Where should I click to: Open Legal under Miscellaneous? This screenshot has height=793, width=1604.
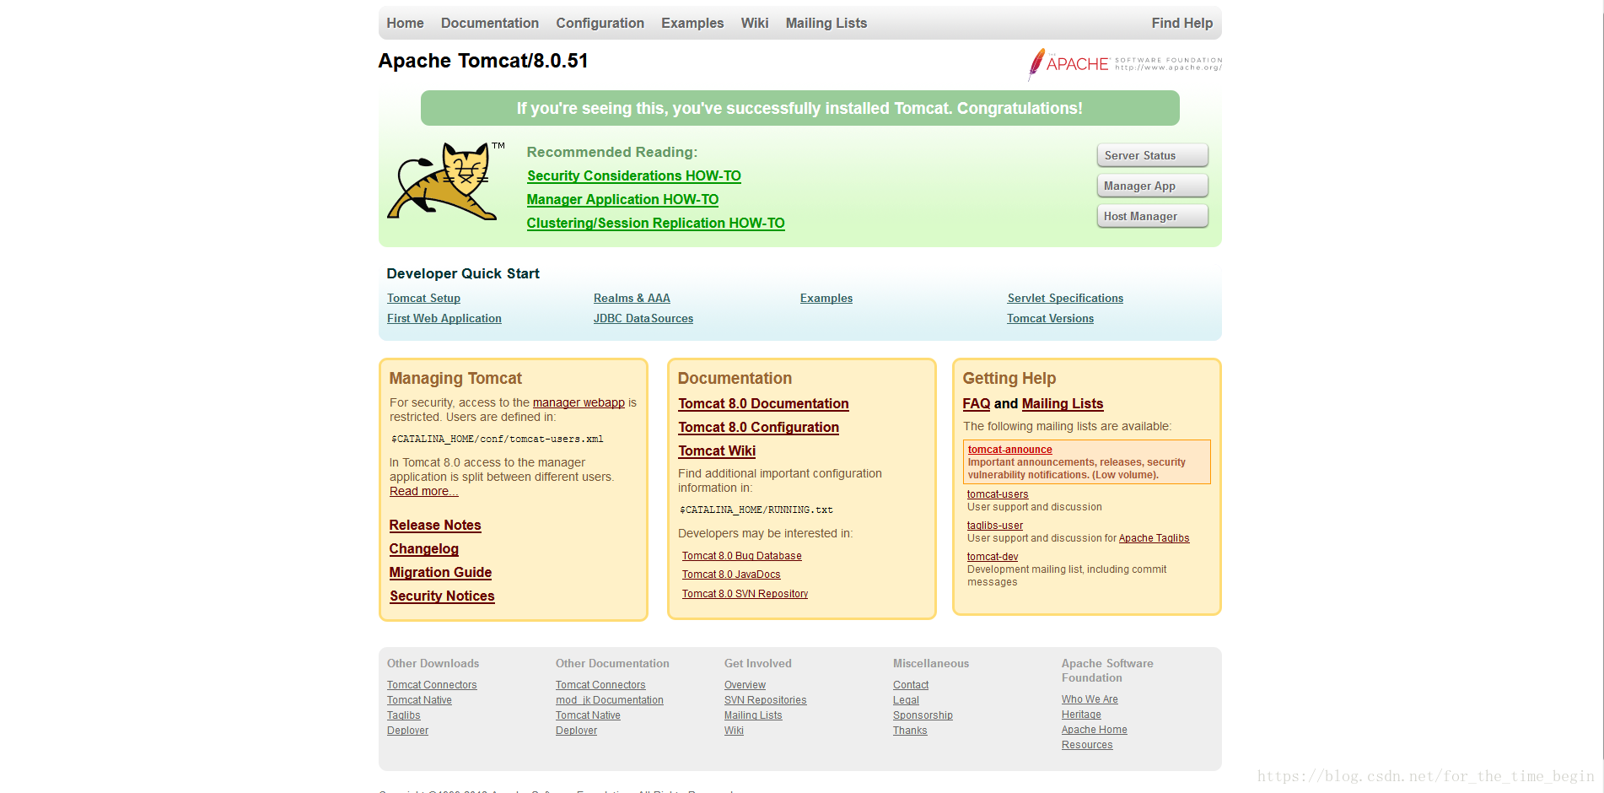[x=906, y=700]
